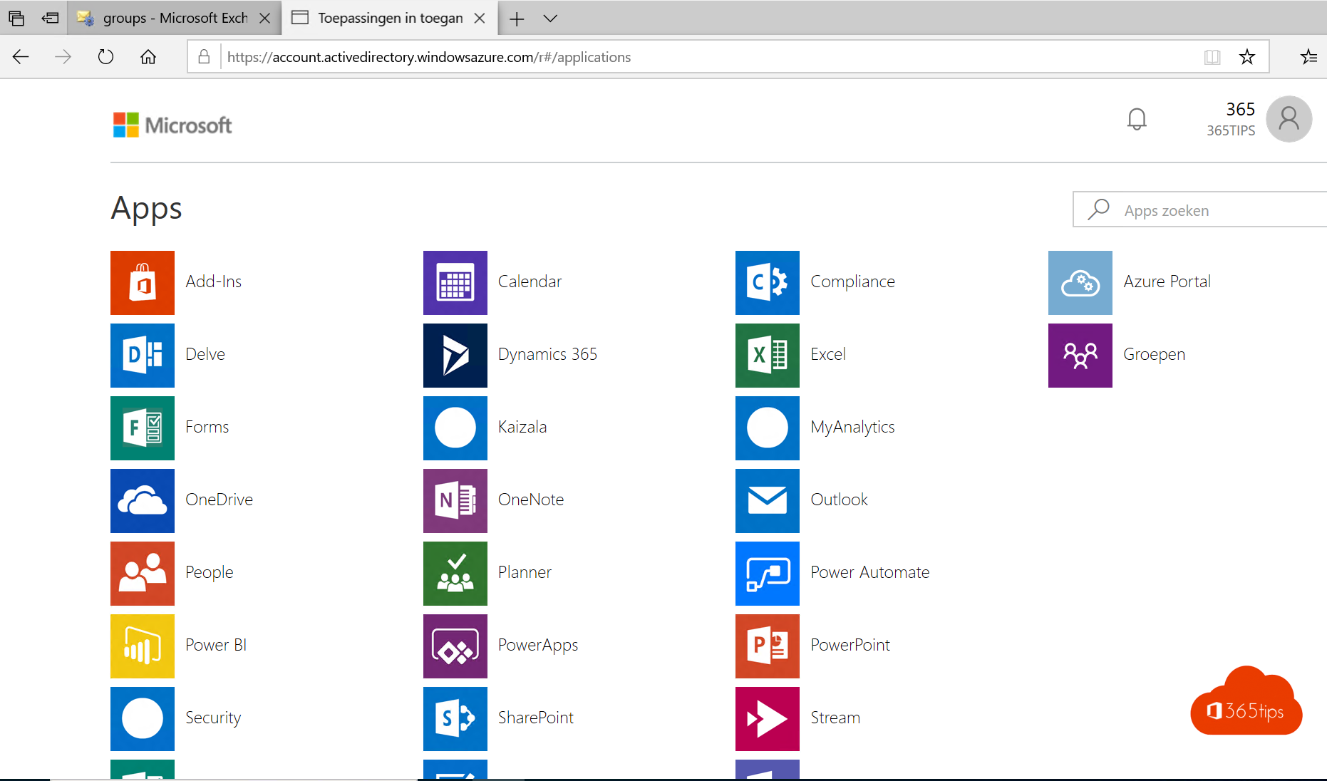Open the Groepen purple icon
Image resolution: width=1327 pixels, height=781 pixels.
(1080, 356)
